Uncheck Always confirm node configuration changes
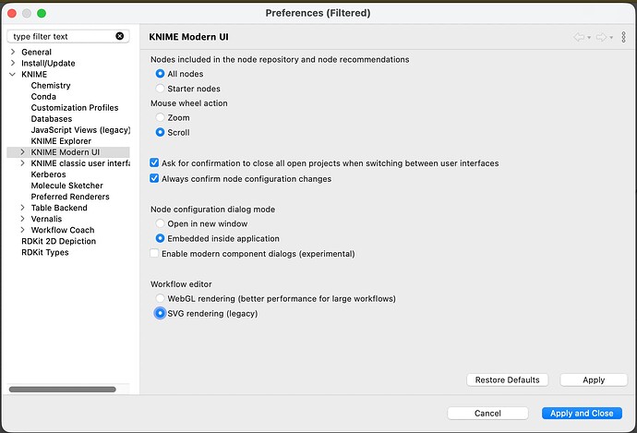The width and height of the screenshot is (637, 433). click(x=154, y=178)
